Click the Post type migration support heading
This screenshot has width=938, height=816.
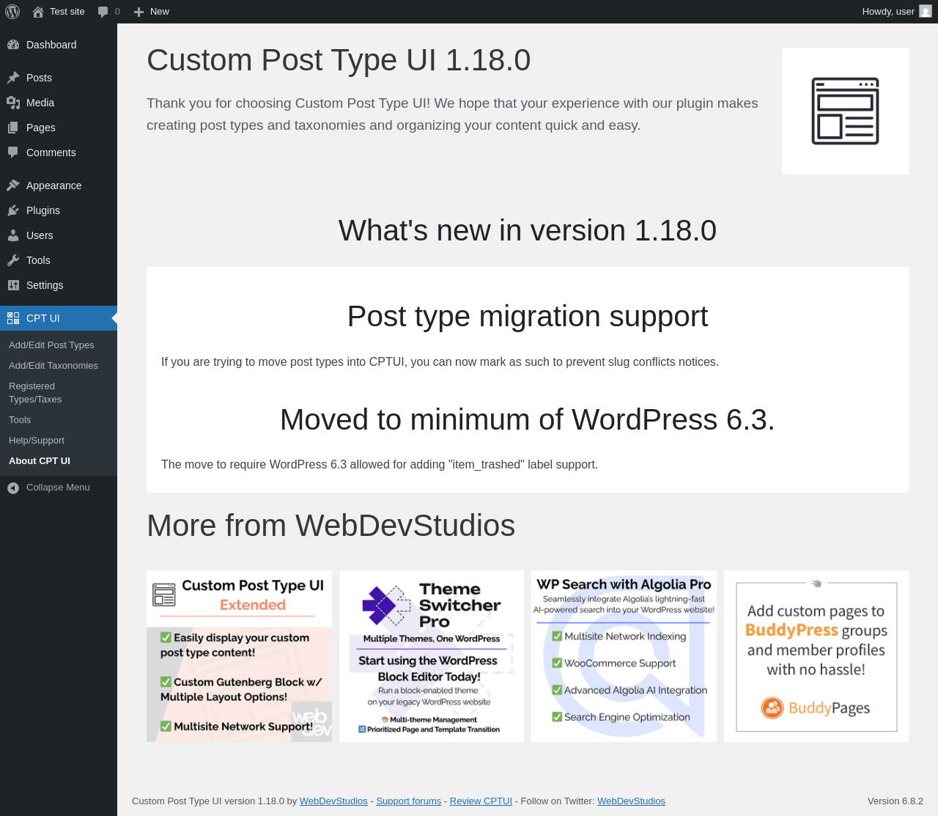click(528, 317)
